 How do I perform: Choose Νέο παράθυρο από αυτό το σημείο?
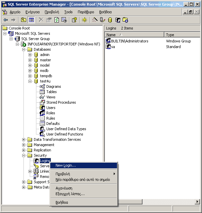pyautogui.click(x=84, y=180)
